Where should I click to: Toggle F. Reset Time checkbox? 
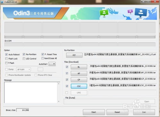(43, 54)
